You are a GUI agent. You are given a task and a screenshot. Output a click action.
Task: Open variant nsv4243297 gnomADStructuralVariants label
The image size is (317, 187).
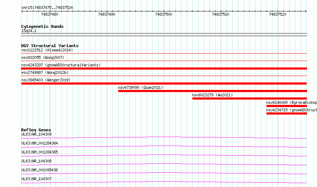coord(61,65)
